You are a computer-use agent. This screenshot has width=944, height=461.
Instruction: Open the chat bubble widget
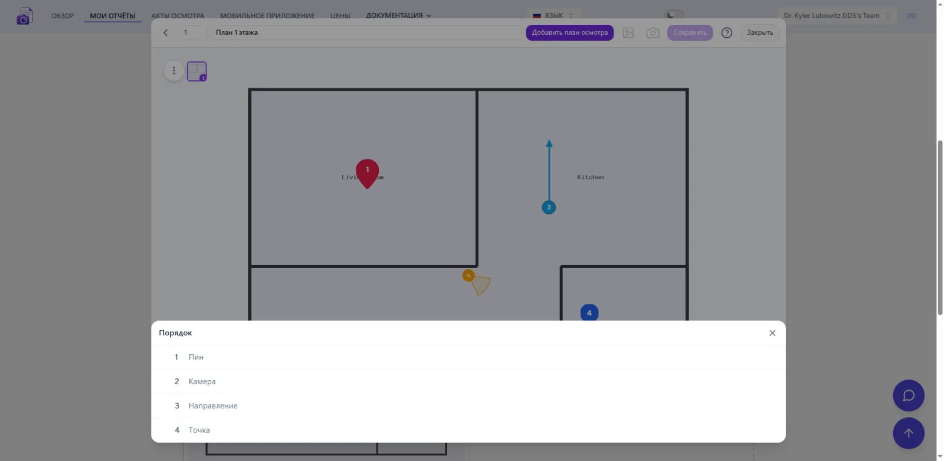(x=909, y=395)
